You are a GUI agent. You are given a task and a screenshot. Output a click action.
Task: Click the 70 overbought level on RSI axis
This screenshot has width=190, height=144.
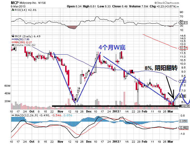click(x=181, y=16)
